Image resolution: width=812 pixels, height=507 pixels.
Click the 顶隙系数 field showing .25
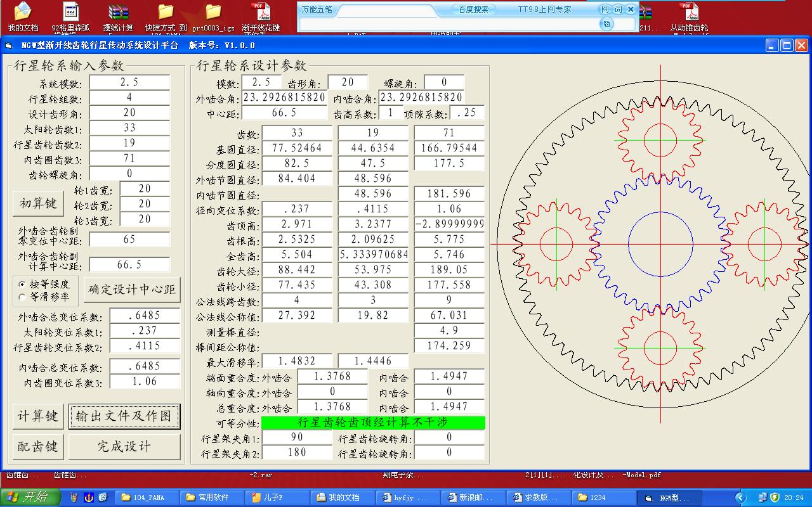[x=467, y=113]
